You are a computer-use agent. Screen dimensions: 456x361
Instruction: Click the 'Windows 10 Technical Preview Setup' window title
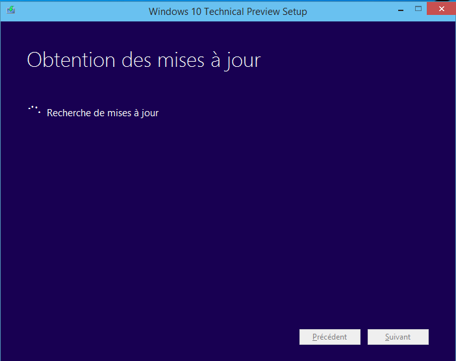click(x=228, y=12)
